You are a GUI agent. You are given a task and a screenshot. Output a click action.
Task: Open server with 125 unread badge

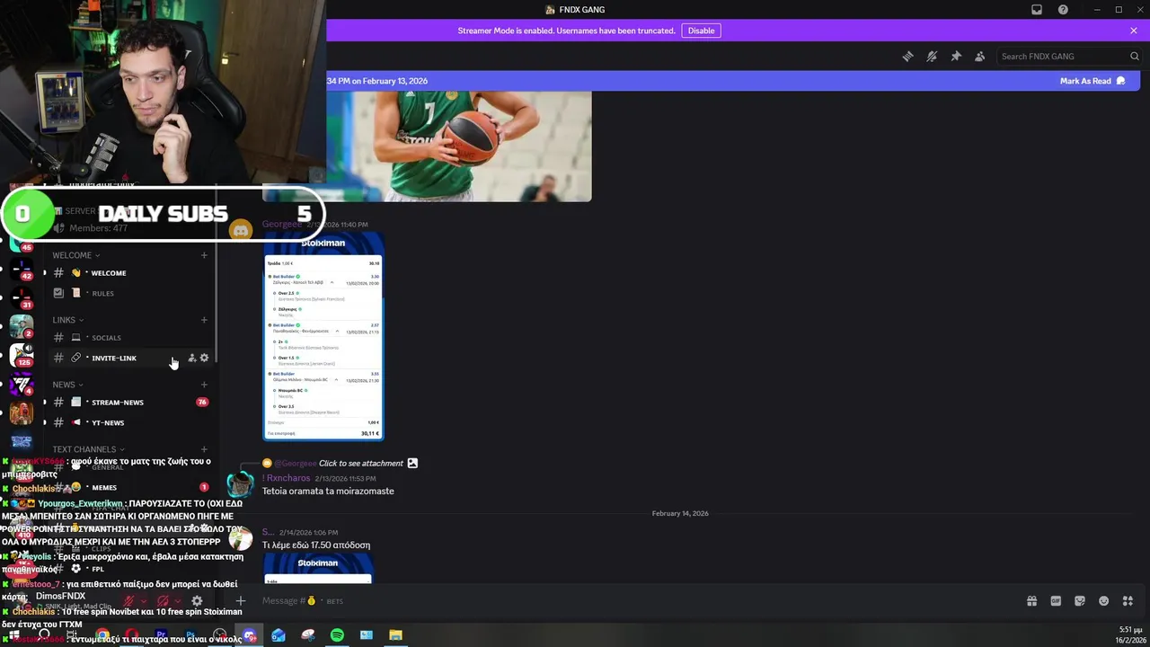point(22,355)
